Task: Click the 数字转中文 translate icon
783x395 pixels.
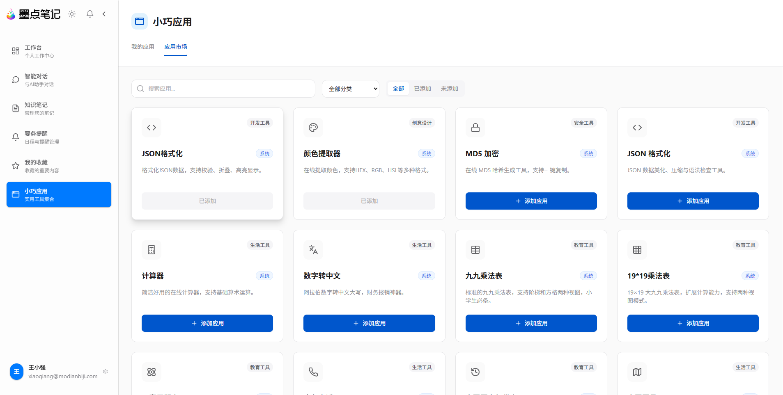Action: tap(313, 250)
